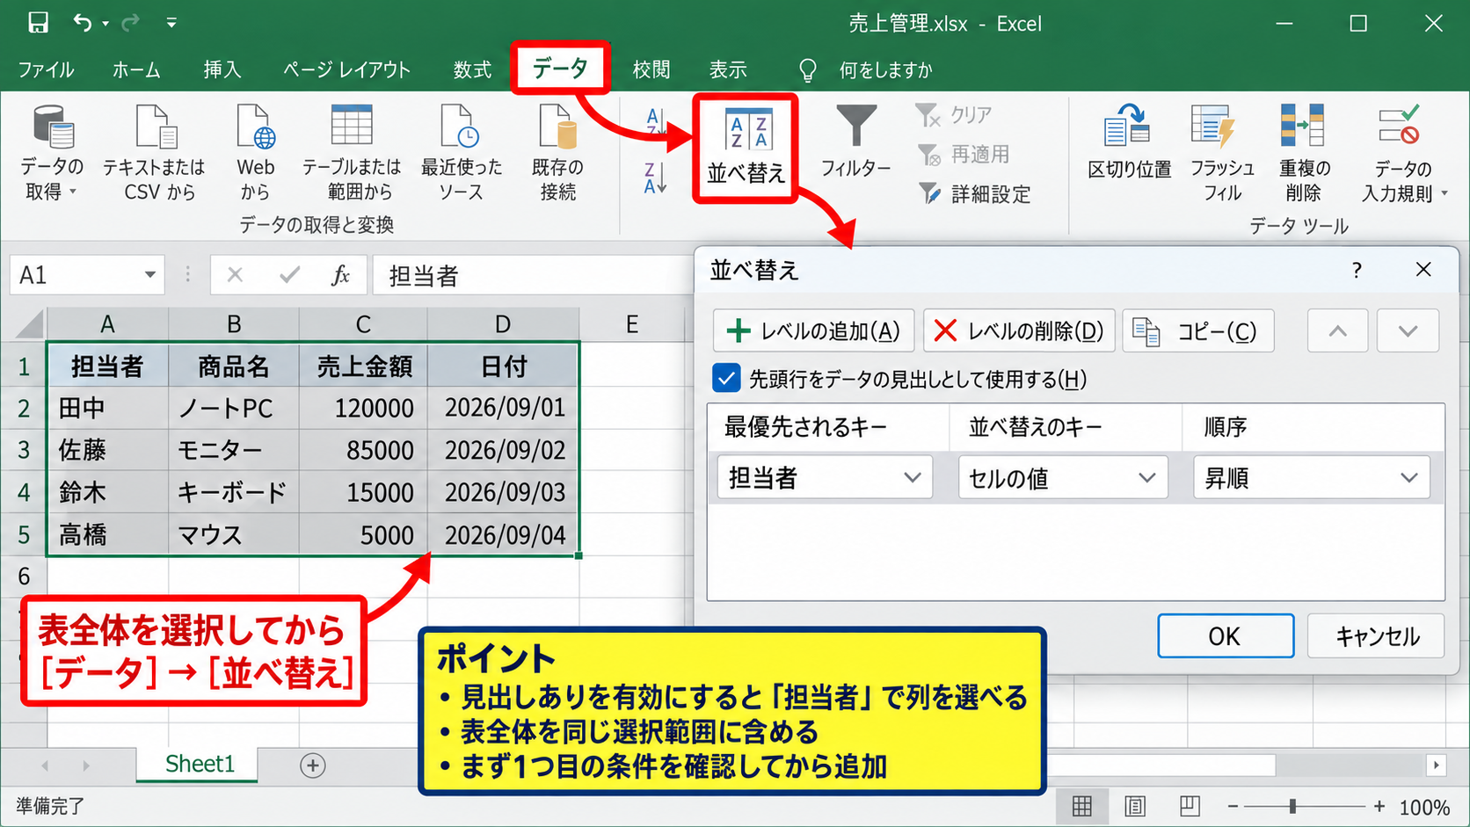Screen dimensions: 1470x827
Task: Add a new sheet with plus button
Action: (x=313, y=765)
